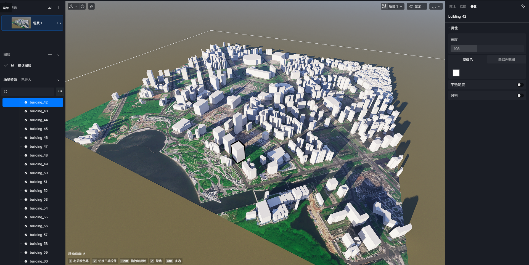
Task: Toggle the 风格 style switch
Action: pyautogui.click(x=520, y=96)
